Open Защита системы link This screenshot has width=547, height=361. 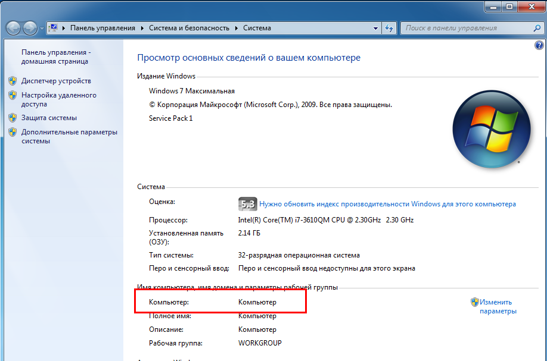point(49,118)
